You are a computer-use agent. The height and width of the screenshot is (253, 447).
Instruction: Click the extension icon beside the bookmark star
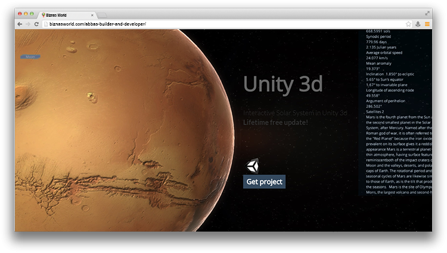418,24
